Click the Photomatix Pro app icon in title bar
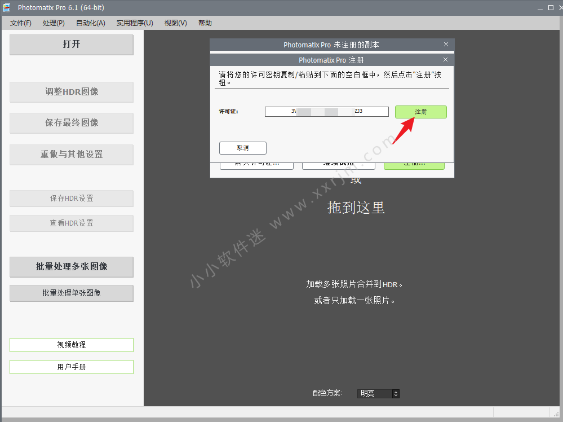This screenshot has height=422, width=563. (7, 8)
